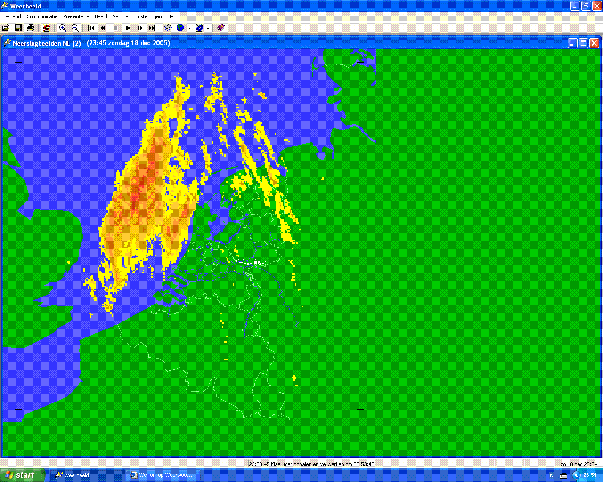Click the globe map icon
Image resolution: width=603 pixels, height=482 pixels.
(180, 28)
